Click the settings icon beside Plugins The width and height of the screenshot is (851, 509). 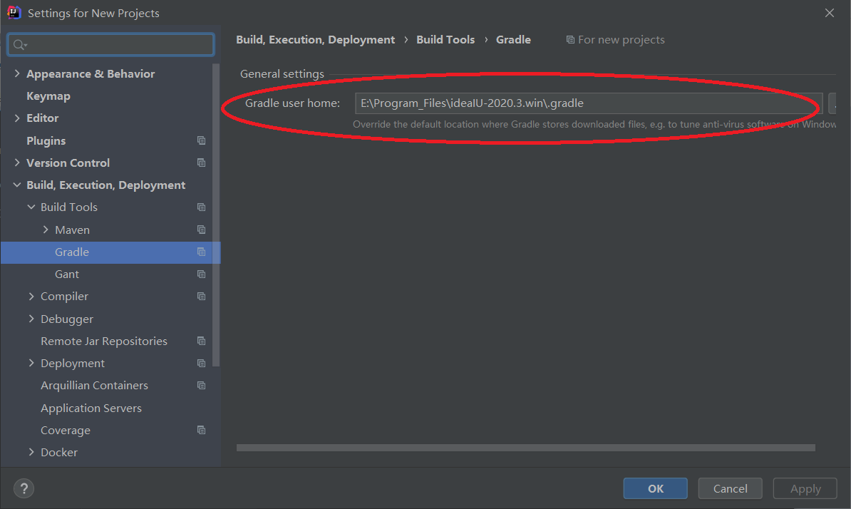tap(200, 140)
